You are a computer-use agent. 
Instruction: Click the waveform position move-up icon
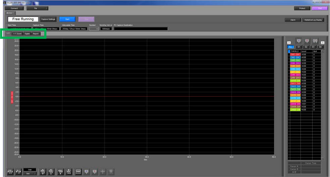tap(69, 172)
